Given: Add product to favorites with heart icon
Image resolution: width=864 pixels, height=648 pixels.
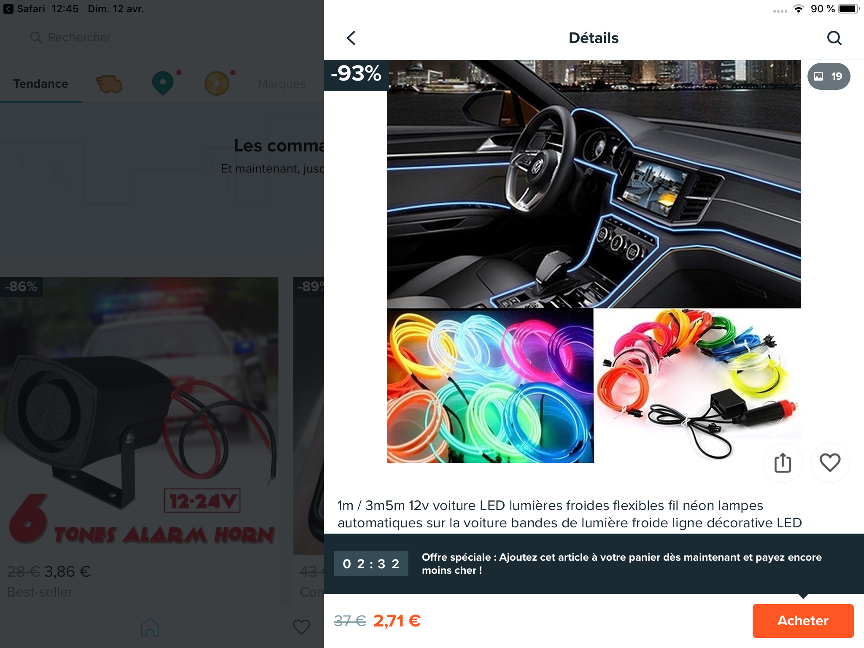Looking at the screenshot, I should point(830,462).
